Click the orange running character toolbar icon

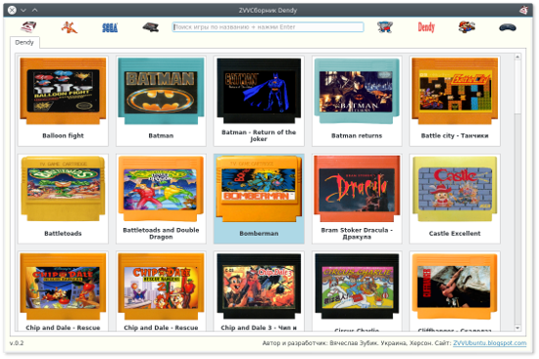pyautogui.click(x=70, y=27)
